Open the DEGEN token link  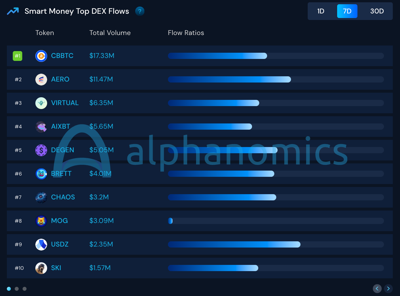pos(63,150)
